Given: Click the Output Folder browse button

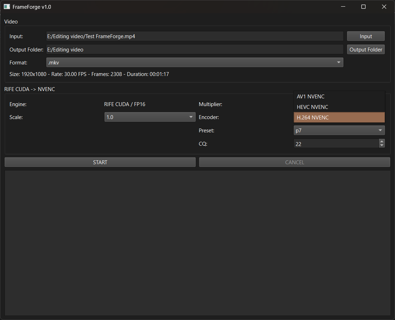Looking at the screenshot, I should [x=366, y=50].
